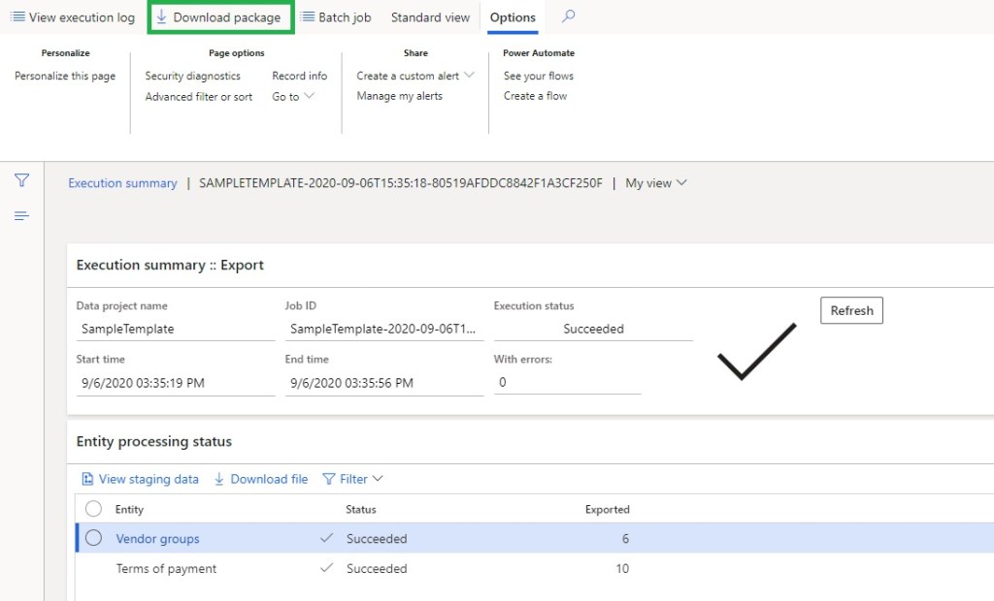Viewport: 994px width, 601px height.
Task: Open the Execution summary breadcrumb link
Action: [122, 183]
